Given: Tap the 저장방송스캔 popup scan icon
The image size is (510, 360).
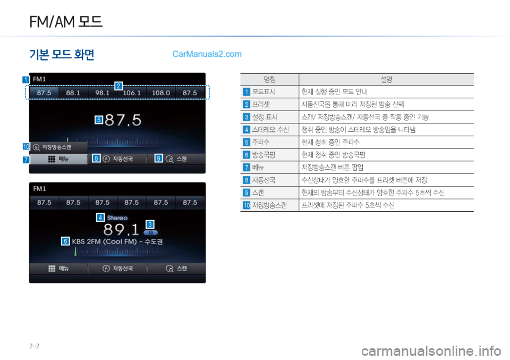Looking at the screenshot, I should [x=37, y=147].
